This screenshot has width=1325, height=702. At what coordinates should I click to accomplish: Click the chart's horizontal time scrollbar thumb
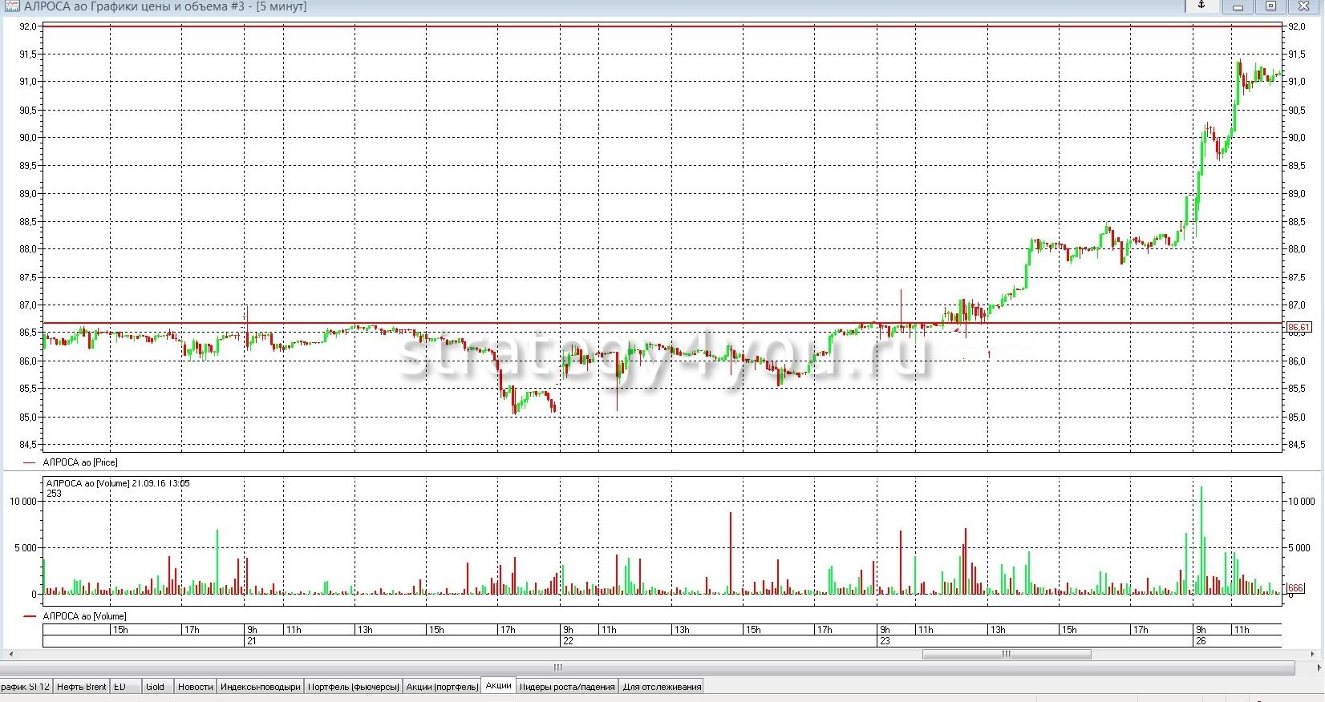1005,654
